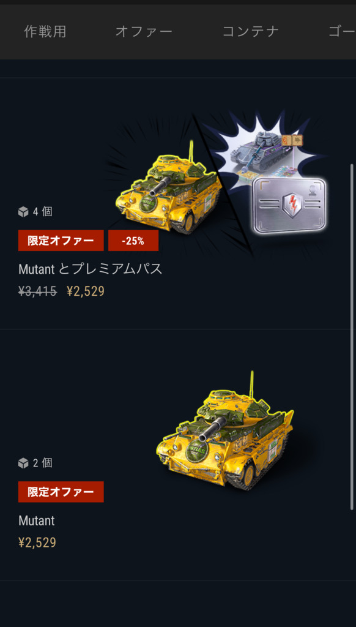The width and height of the screenshot is (356, 627).
Task: Click the vertical scrollbar on the right
Action: pyautogui.click(x=352, y=337)
